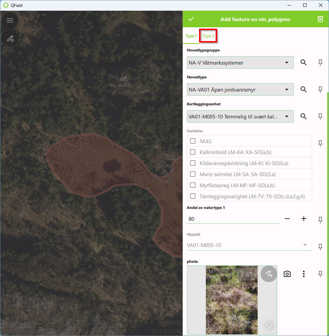Select the Type 1 tab

(191, 36)
